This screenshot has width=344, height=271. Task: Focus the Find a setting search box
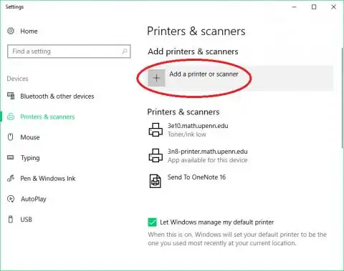pos(69,51)
